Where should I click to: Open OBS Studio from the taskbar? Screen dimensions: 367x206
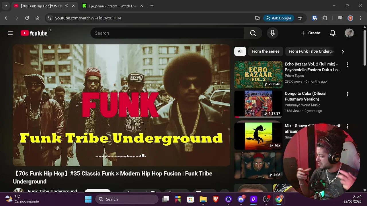pyautogui.click(x=266, y=199)
